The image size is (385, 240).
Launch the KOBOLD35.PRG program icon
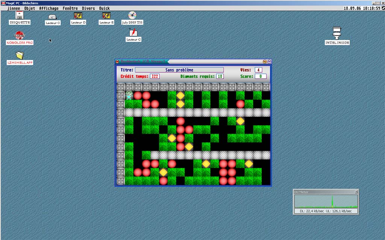(x=20, y=35)
